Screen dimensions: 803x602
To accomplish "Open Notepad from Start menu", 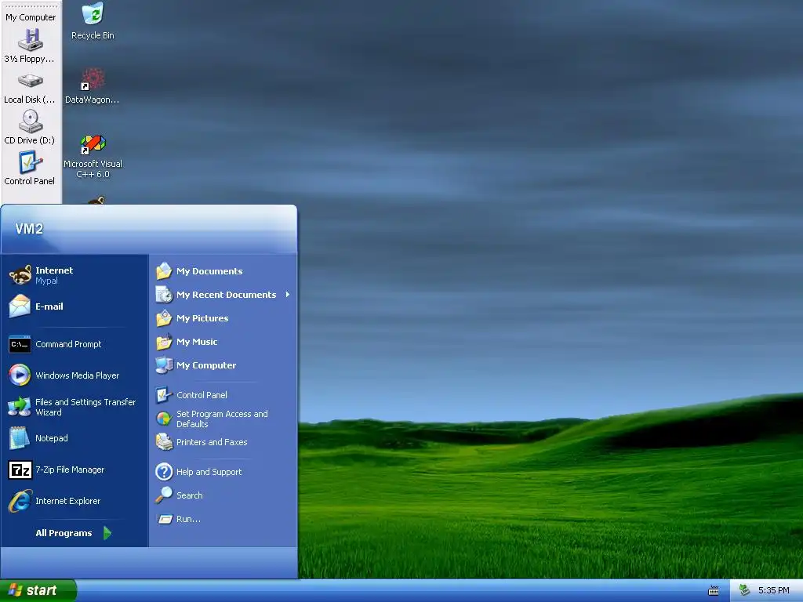I will point(75,438).
